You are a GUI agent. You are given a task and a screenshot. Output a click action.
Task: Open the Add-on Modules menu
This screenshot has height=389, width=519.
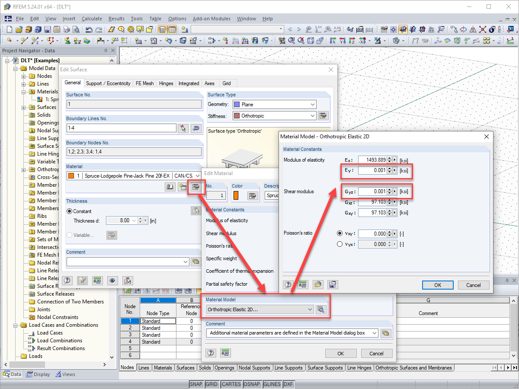click(211, 19)
